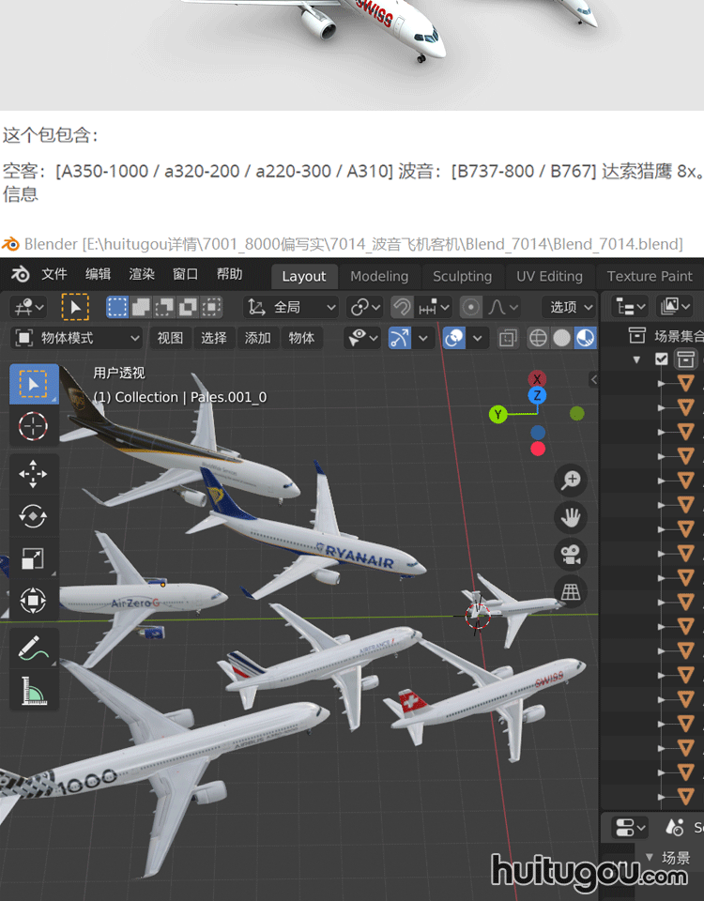The height and width of the screenshot is (901, 704).
Task: Choose the 'extend selection' mode icon
Action: pos(141,307)
